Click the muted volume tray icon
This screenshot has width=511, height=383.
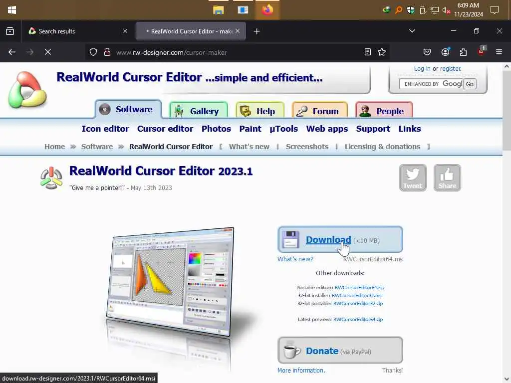[446, 10]
